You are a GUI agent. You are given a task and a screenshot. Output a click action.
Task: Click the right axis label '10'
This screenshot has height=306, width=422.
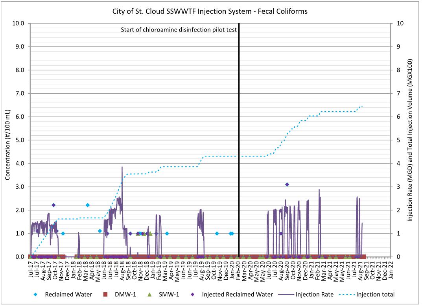coord(400,24)
